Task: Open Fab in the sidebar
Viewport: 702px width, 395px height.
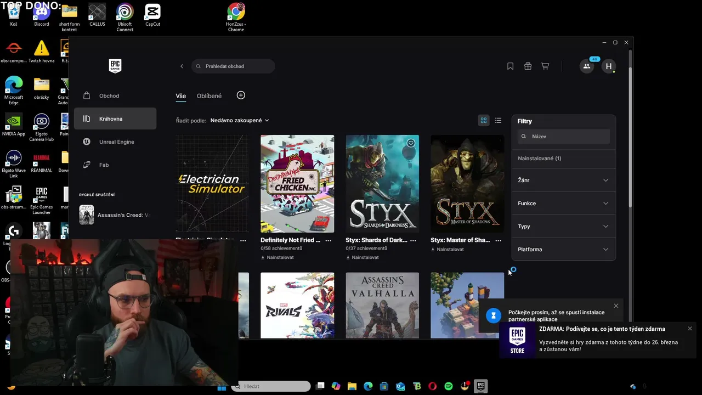Action: (115, 165)
